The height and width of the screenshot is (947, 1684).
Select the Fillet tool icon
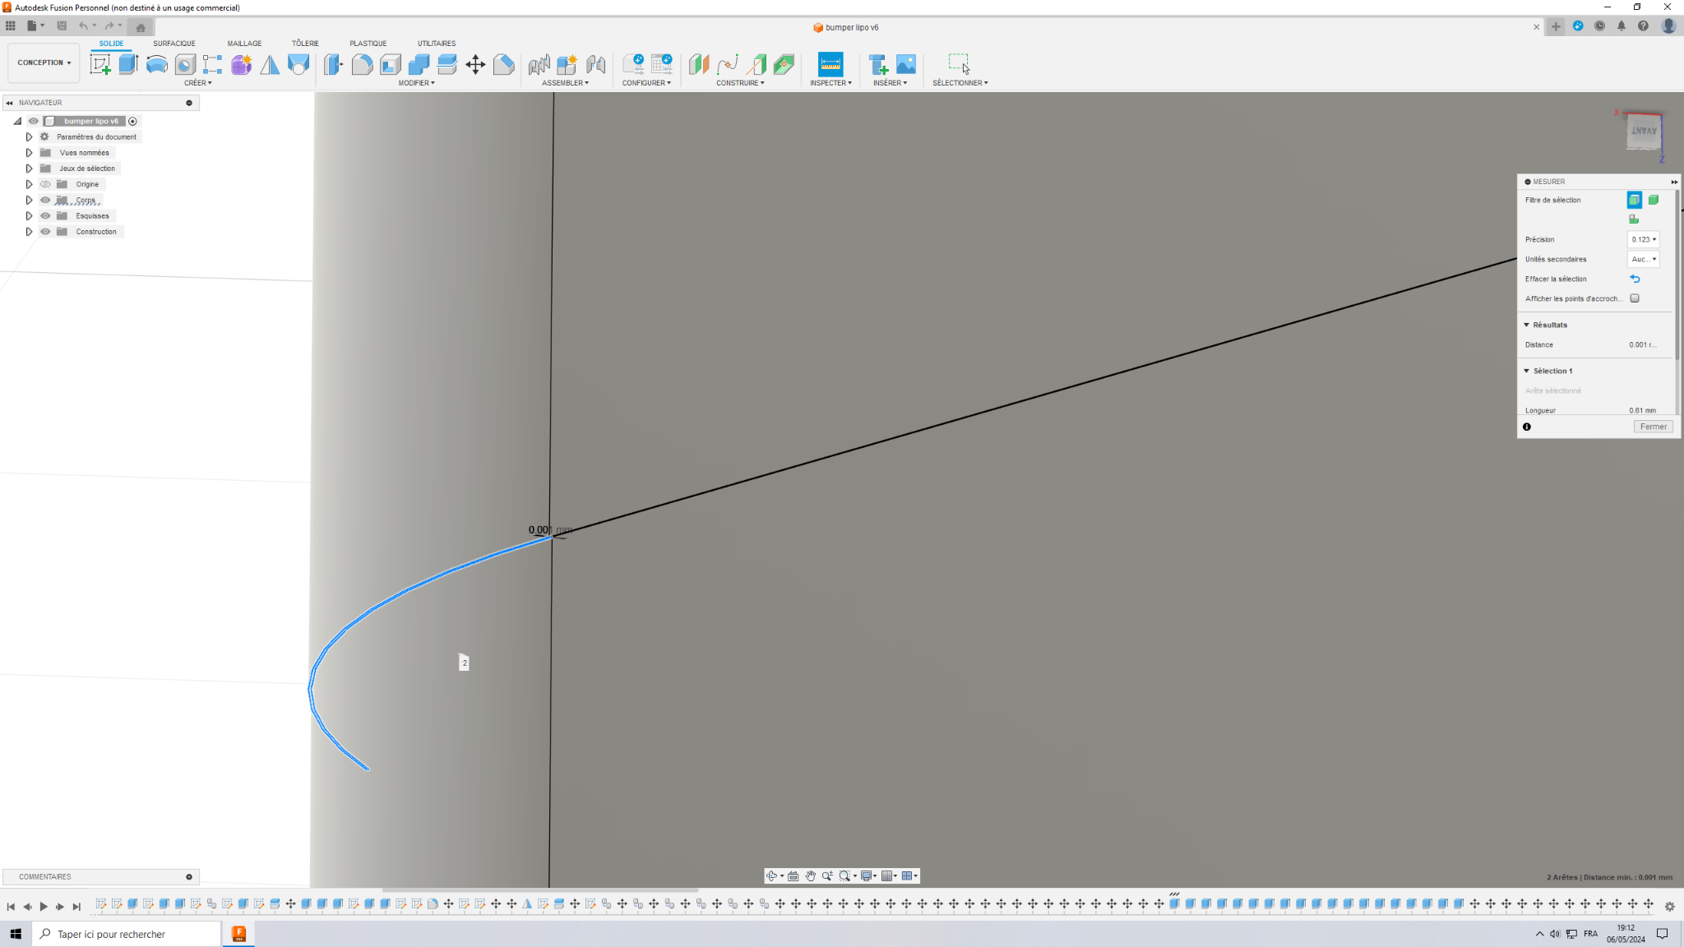click(362, 64)
